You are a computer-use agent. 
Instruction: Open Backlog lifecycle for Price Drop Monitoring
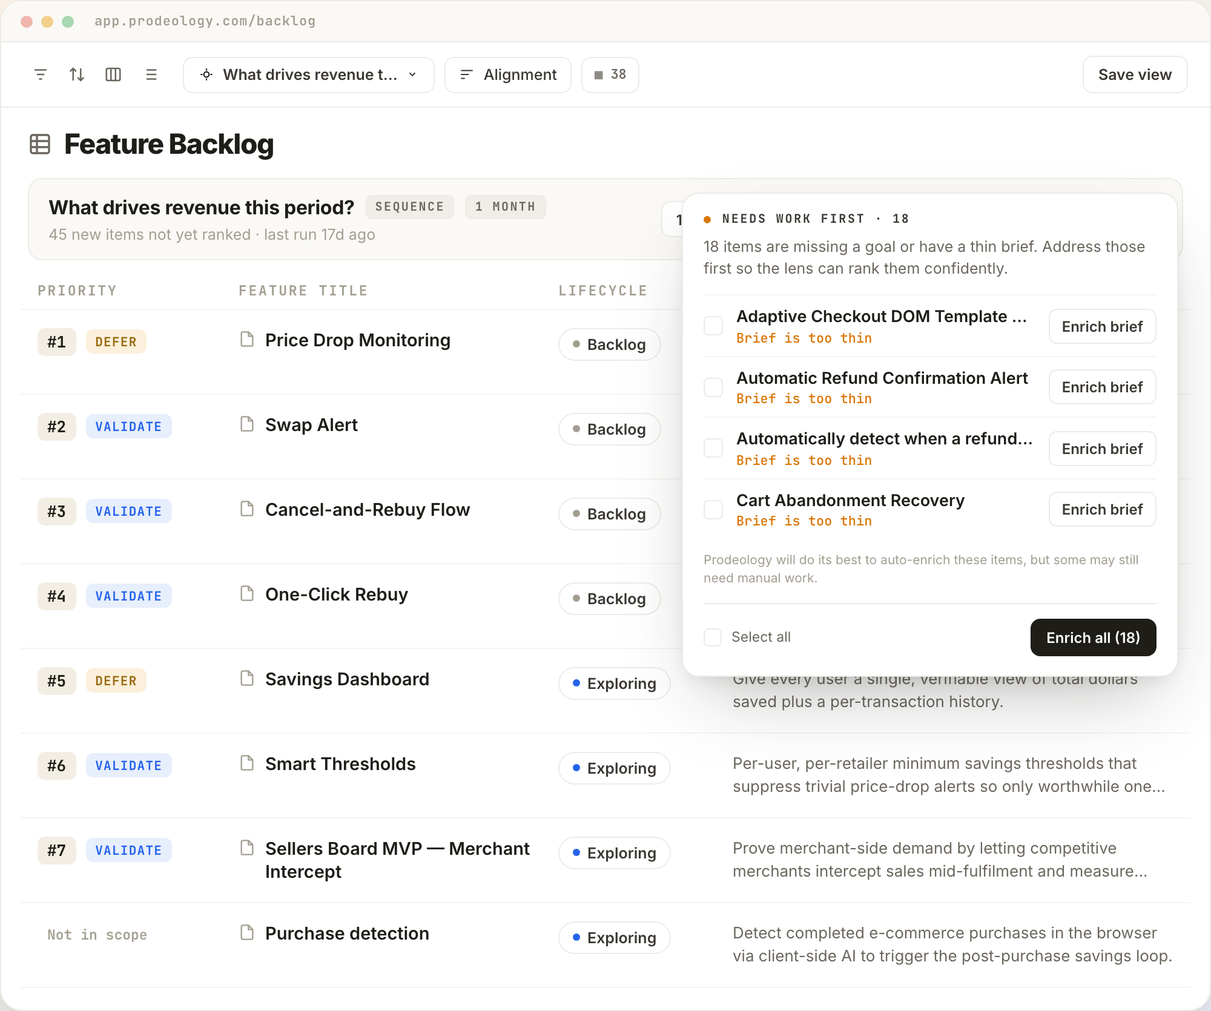[609, 344]
